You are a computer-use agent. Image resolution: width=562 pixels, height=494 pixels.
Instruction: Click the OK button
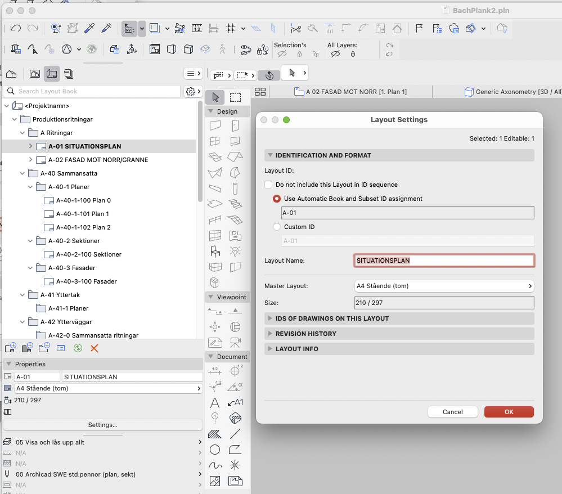coord(509,412)
